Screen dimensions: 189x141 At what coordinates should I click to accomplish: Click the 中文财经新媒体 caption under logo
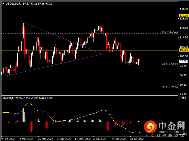click(164, 135)
